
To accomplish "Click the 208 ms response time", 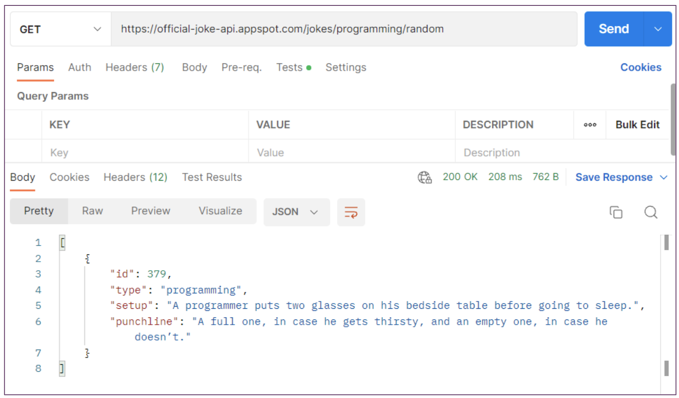I will coord(505,177).
